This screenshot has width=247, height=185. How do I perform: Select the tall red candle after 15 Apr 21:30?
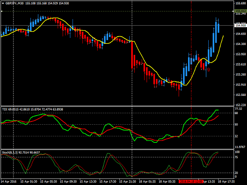click(132, 55)
